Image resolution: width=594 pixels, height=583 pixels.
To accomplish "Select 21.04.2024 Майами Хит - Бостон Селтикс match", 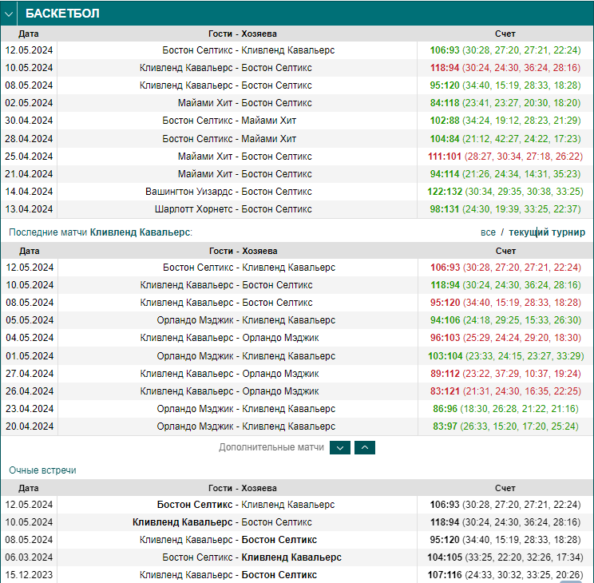I will (245, 174).
